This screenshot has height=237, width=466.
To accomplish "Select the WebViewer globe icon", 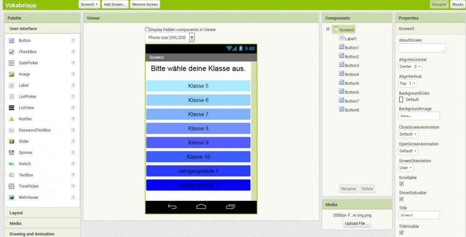I will click(12, 197).
